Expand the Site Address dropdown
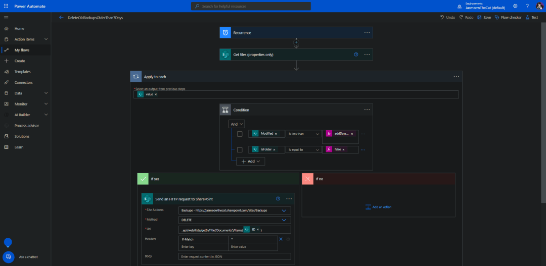This screenshot has width=546, height=266. pyautogui.click(x=284, y=210)
